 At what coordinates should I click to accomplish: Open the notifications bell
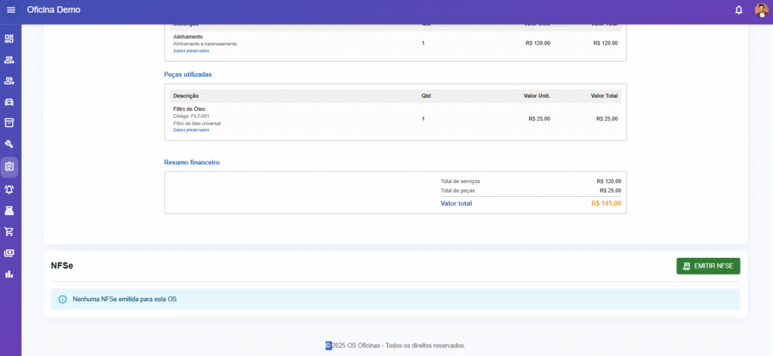[x=738, y=10]
